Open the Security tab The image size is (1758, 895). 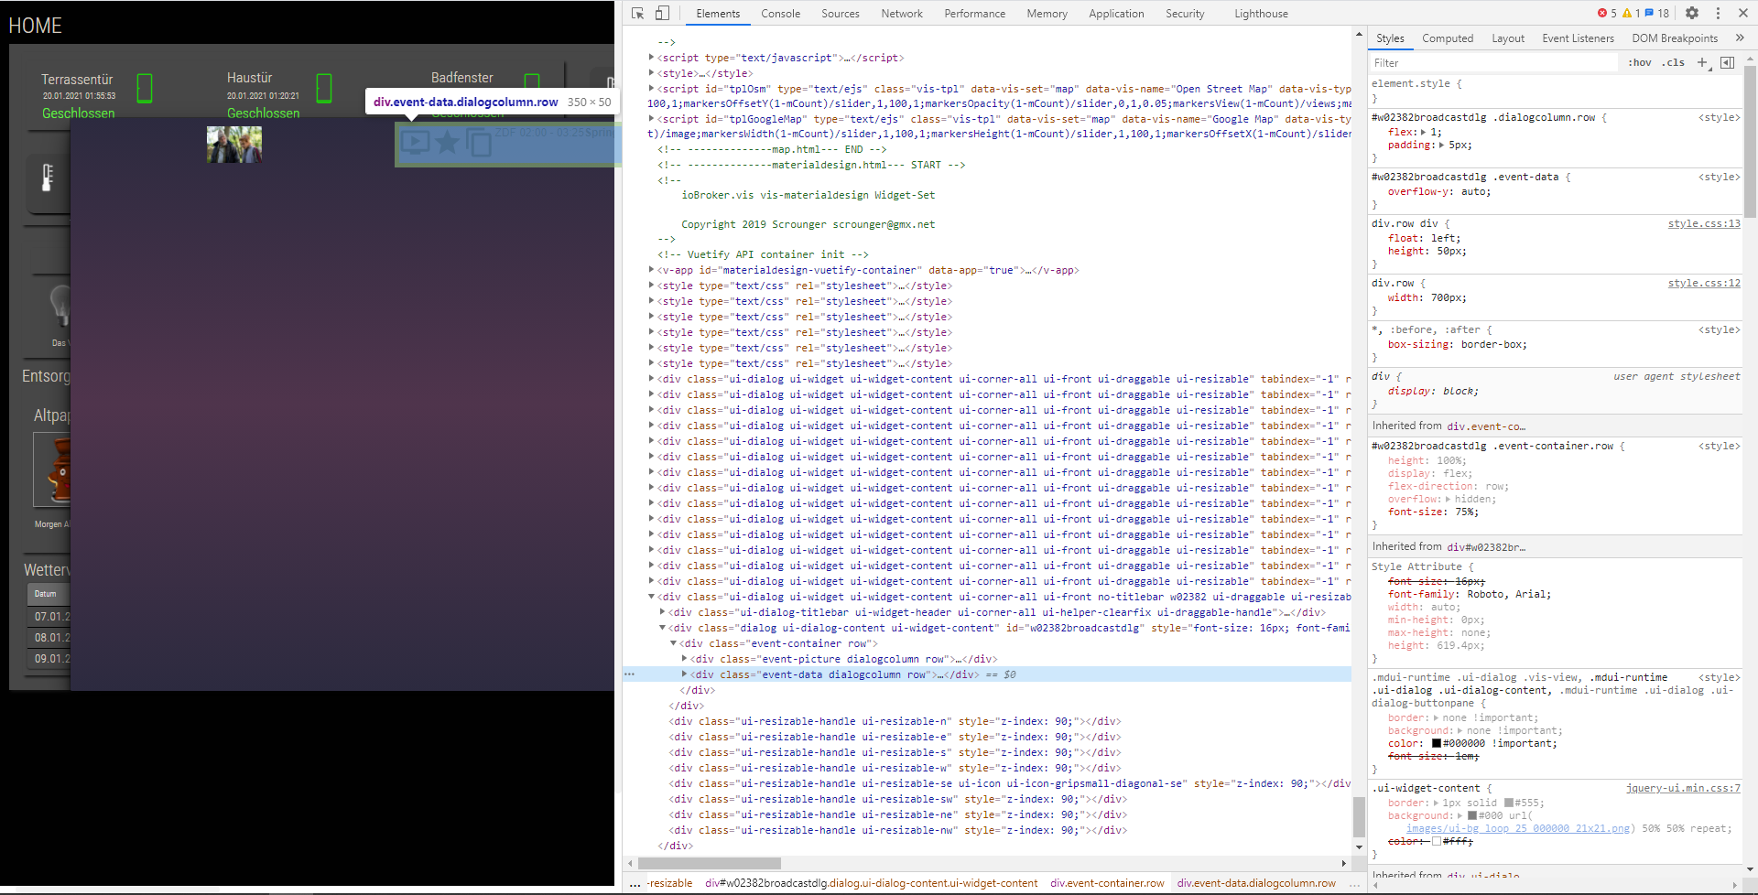(x=1185, y=13)
